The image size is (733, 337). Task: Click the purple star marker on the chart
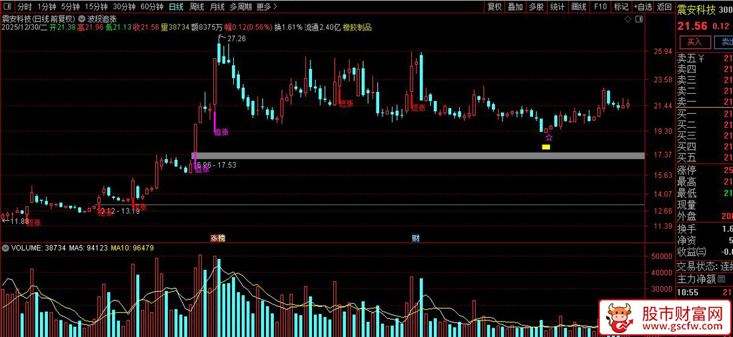[549, 137]
